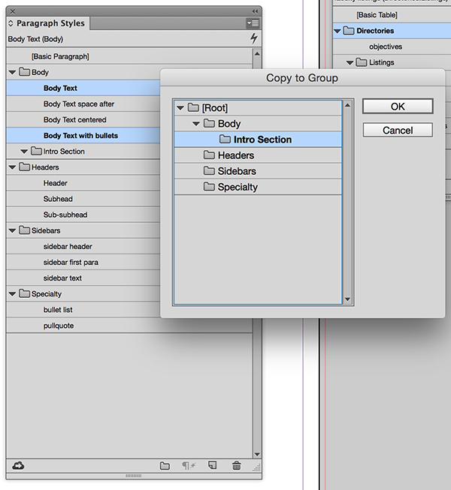
Task: Close the Paragraph Styles panel with X
Action: click(x=13, y=11)
